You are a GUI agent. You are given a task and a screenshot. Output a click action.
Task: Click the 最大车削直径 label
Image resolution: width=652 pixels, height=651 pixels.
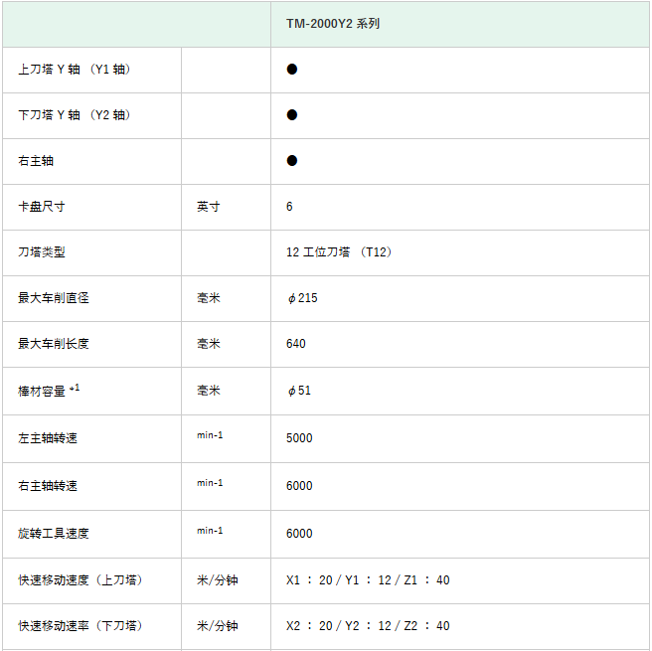(54, 298)
